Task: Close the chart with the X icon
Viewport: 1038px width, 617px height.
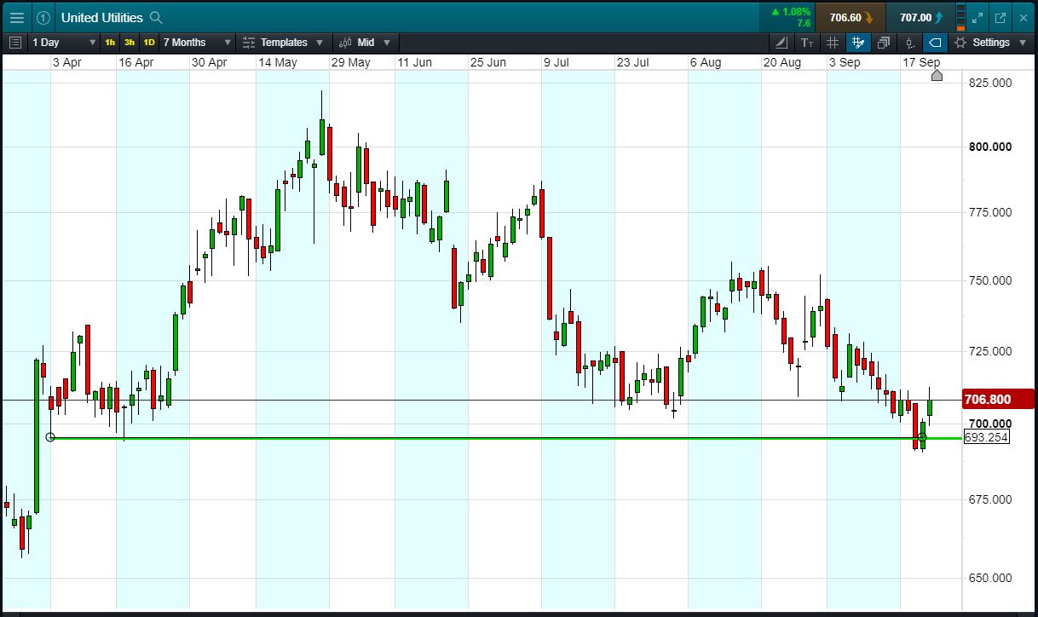Action: (x=1024, y=17)
